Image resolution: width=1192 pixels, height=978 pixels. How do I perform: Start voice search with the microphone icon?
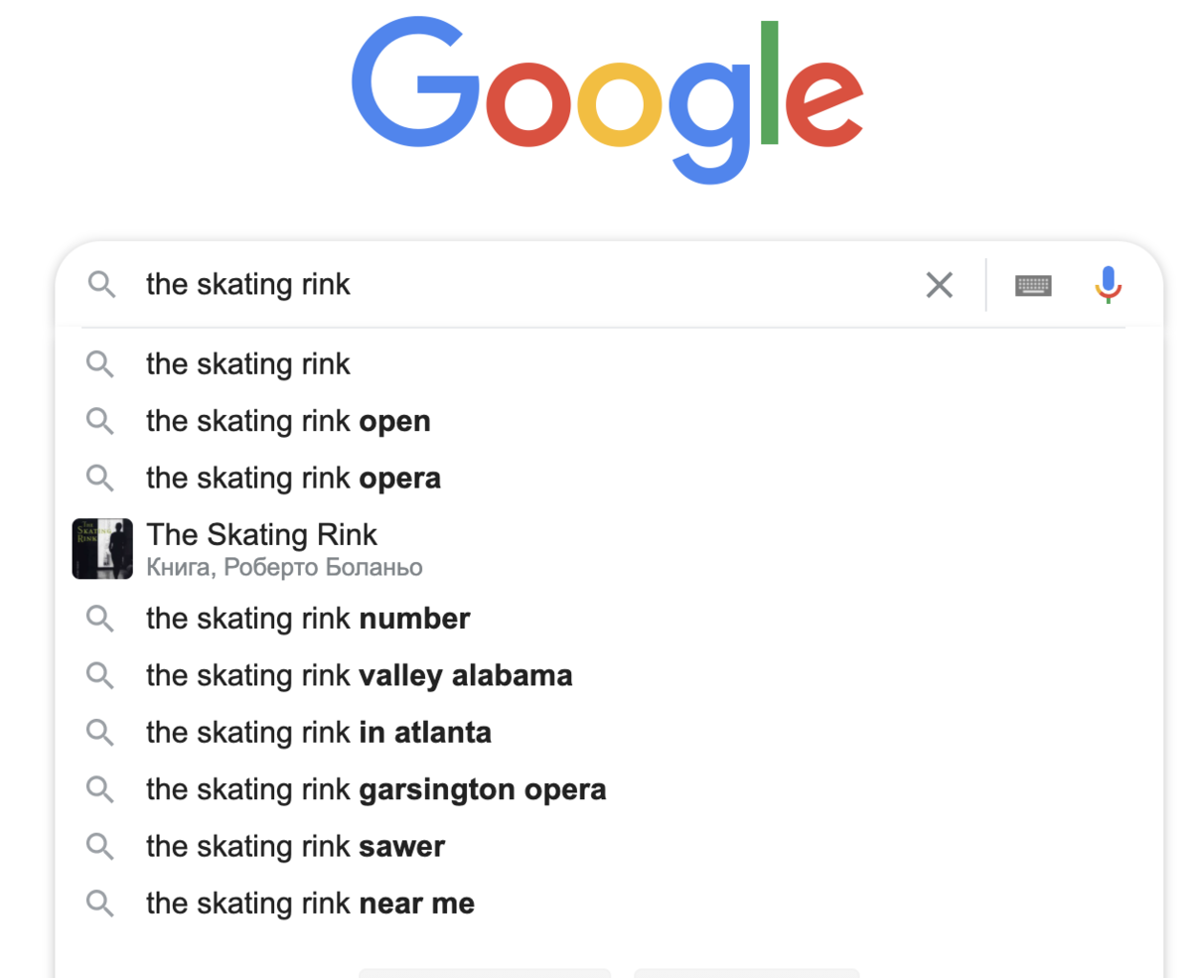pos(1108,286)
